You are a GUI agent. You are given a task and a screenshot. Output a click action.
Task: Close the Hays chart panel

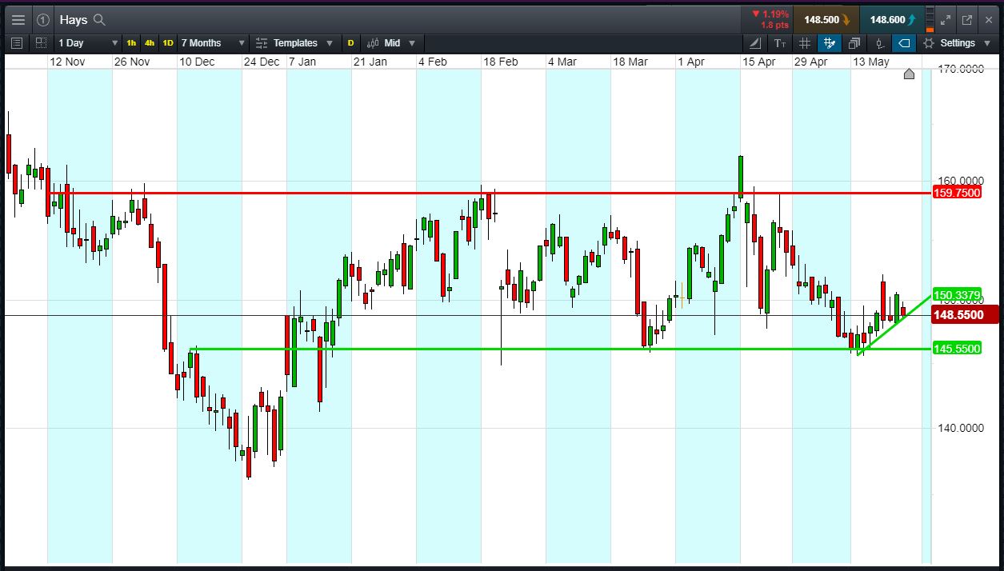tap(987, 20)
